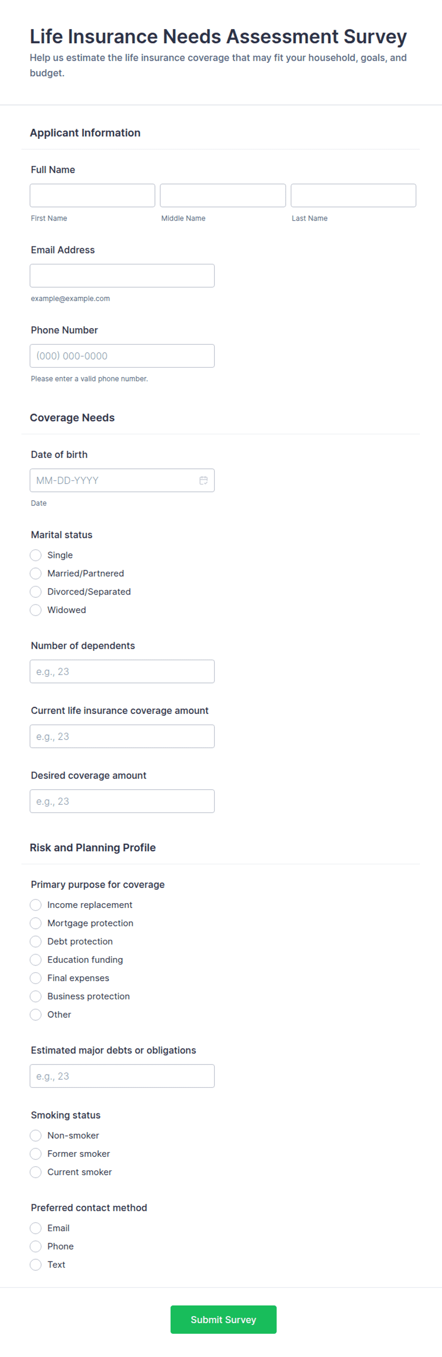The image size is (442, 1357).
Task: Select Business protection radio button
Action: pyautogui.click(x=36, y=996)
